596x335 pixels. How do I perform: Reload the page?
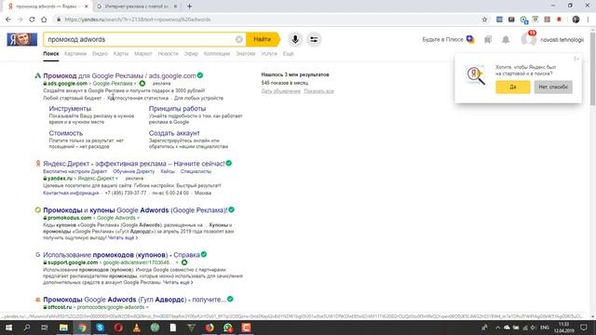click(x=32, y=20)
